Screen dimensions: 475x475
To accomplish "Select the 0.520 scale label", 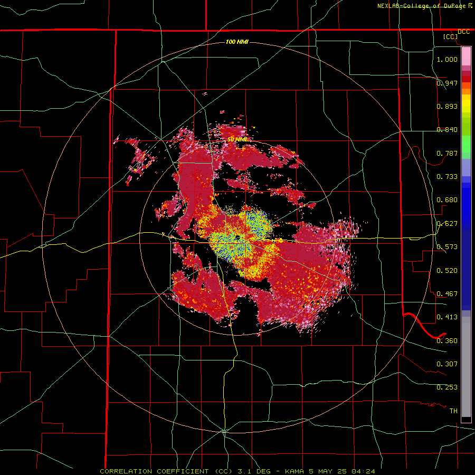I will (447, 270).
